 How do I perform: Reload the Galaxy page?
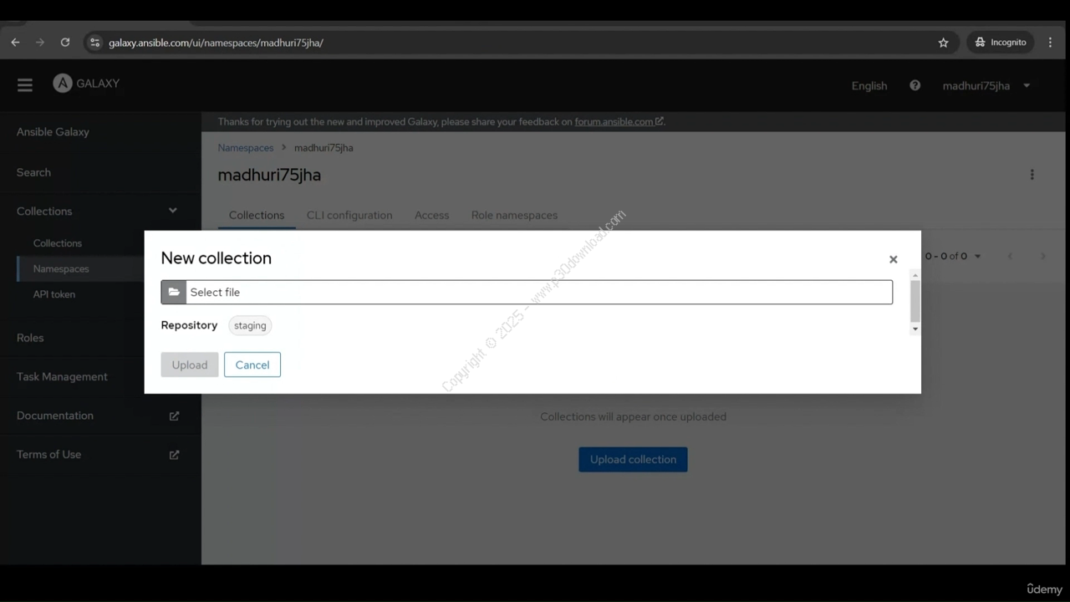[64, 43]
